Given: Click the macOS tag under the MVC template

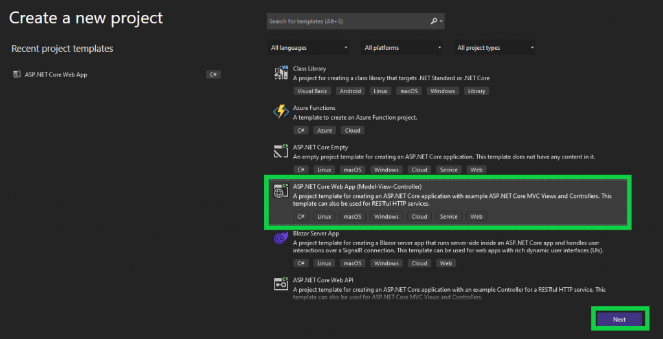Looking at the screenshot, I should [353, 217].
